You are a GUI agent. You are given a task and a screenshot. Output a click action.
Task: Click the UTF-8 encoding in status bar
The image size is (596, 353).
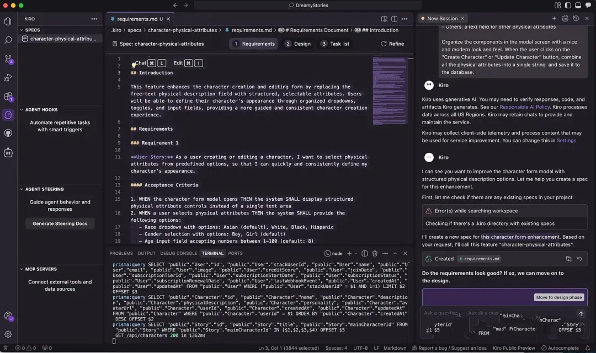[x=360, y=348]
